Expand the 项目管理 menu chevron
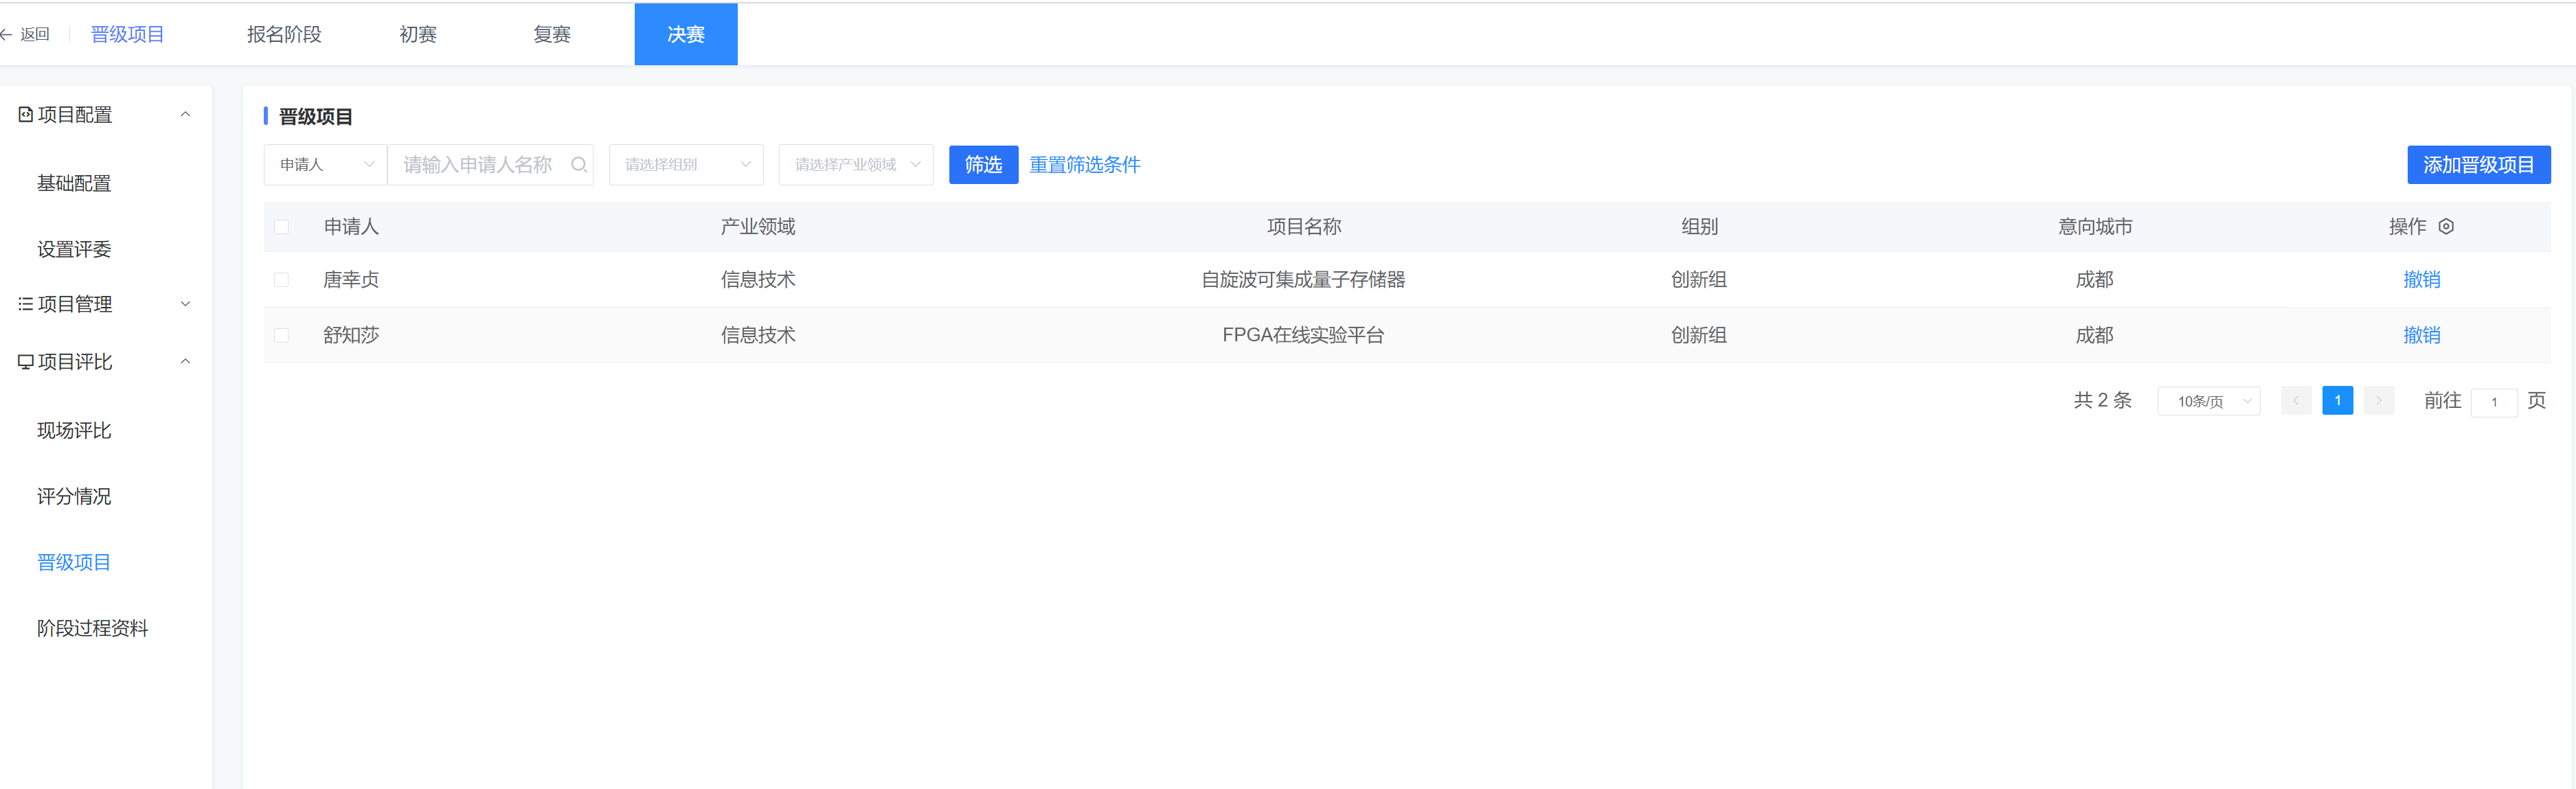2576x789 pixels. click(185, 304)
